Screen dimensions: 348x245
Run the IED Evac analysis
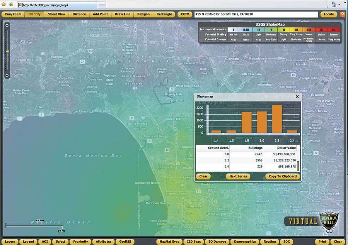[x=194, y=242]
